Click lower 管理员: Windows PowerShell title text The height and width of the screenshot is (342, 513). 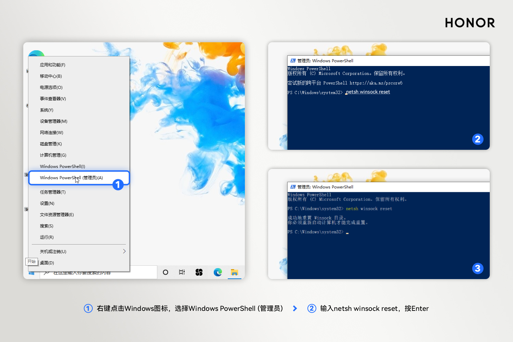(325, 187)
